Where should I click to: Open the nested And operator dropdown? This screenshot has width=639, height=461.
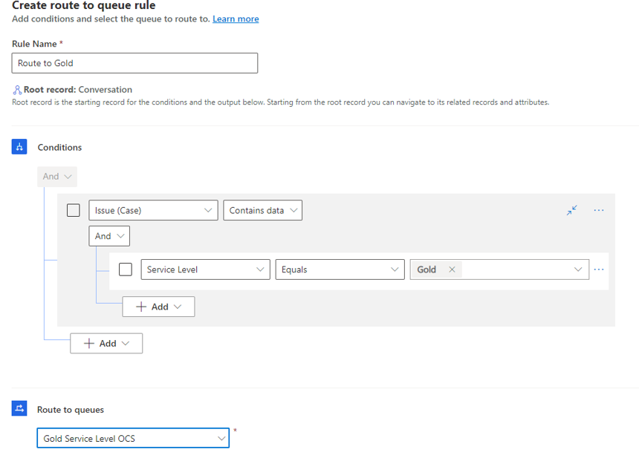(x=109, y=236)
